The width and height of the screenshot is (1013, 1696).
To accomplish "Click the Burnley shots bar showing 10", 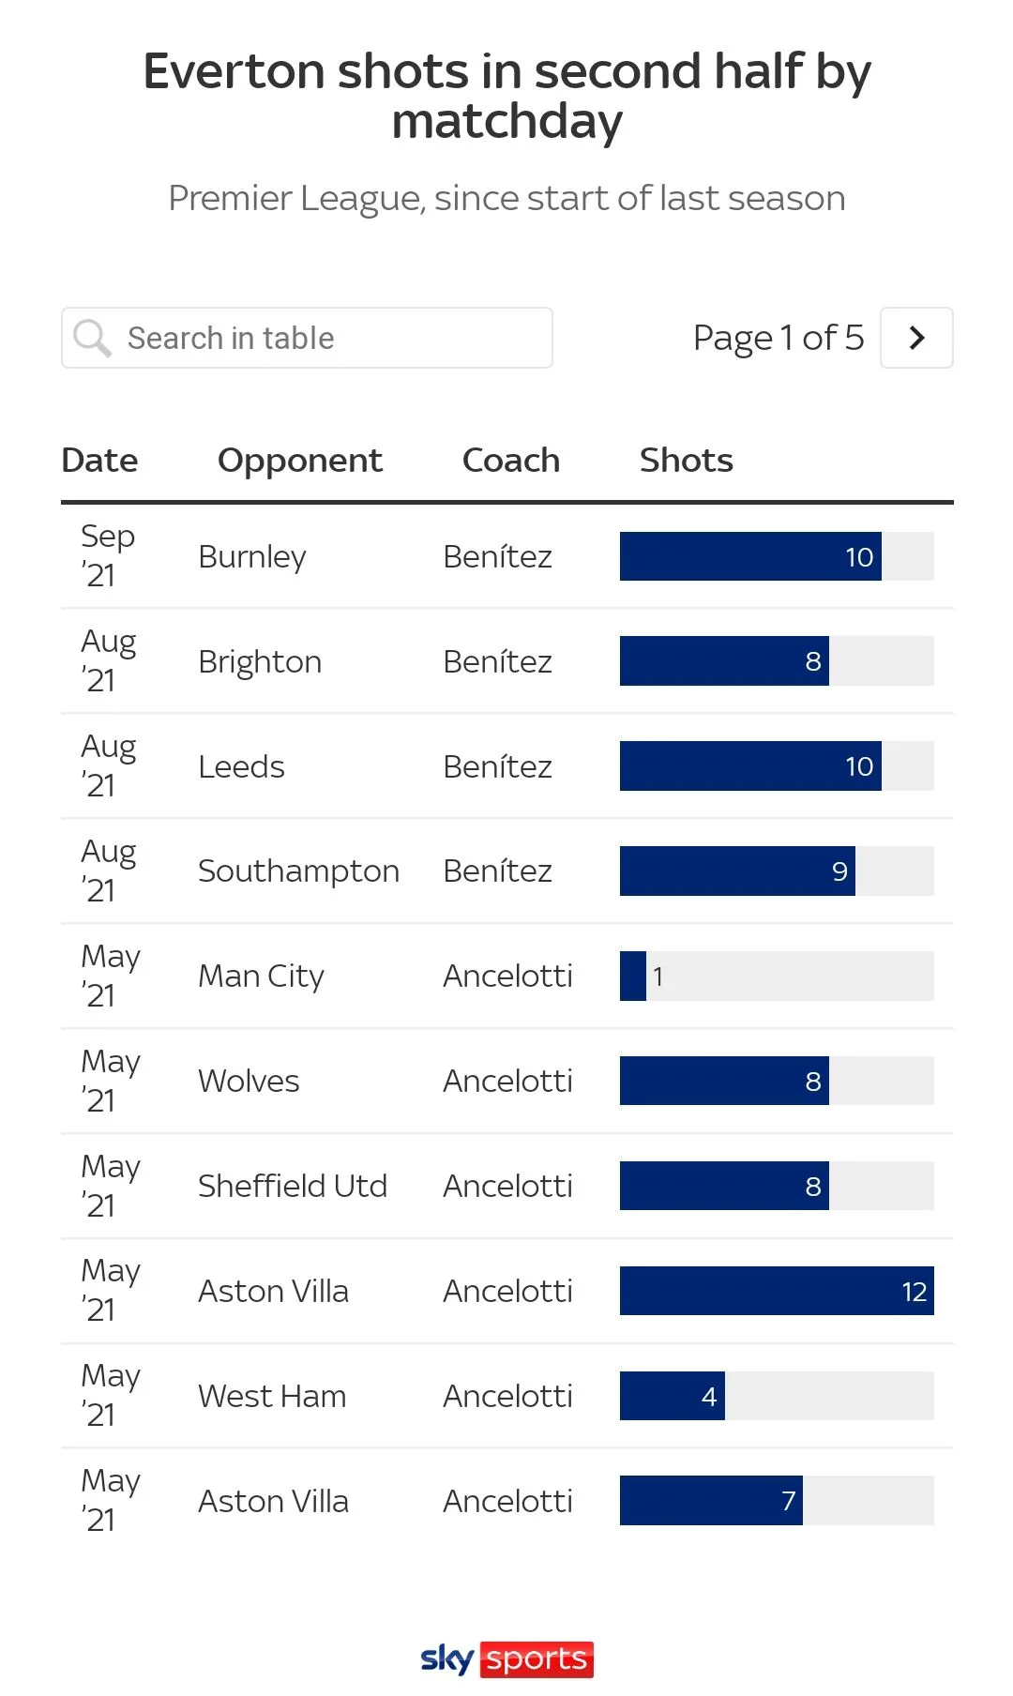I will pos(750,556).
